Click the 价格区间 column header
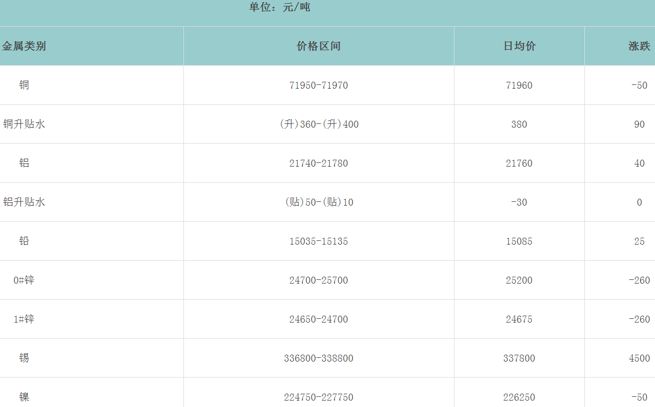Screen dimensions: 655x407 click(319, 46)
